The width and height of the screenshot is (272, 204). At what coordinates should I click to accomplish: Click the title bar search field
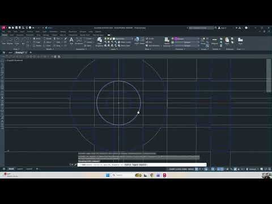201,28
